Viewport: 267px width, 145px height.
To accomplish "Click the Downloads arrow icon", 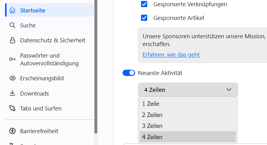I will [12, 93].
